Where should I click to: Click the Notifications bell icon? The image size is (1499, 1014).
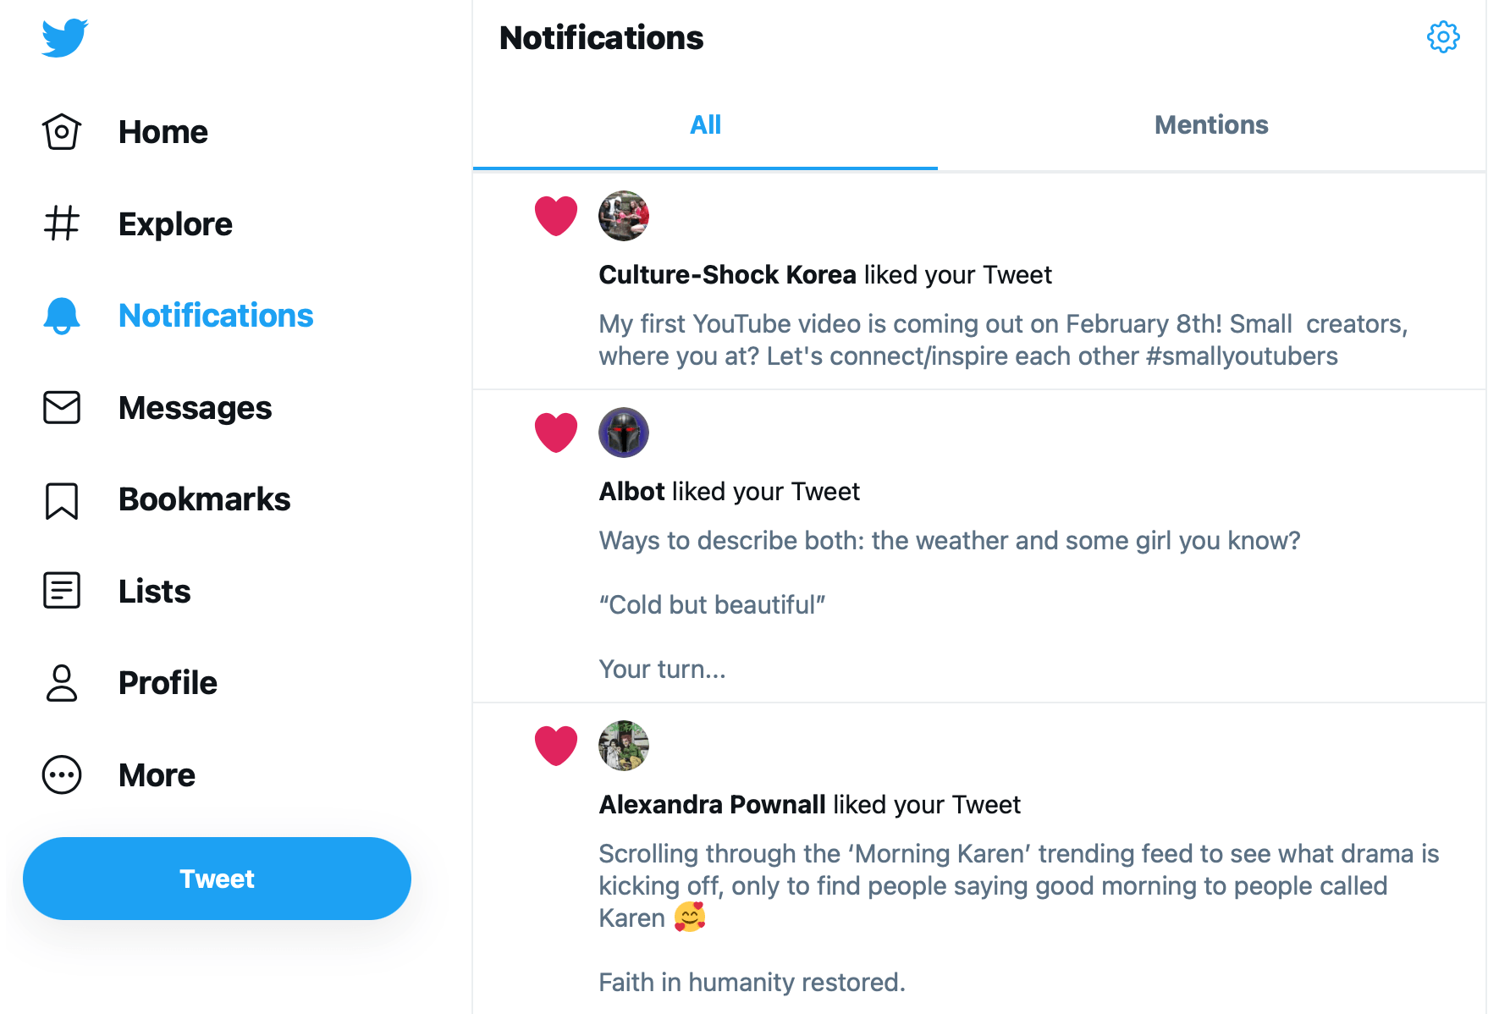(62, 316)
